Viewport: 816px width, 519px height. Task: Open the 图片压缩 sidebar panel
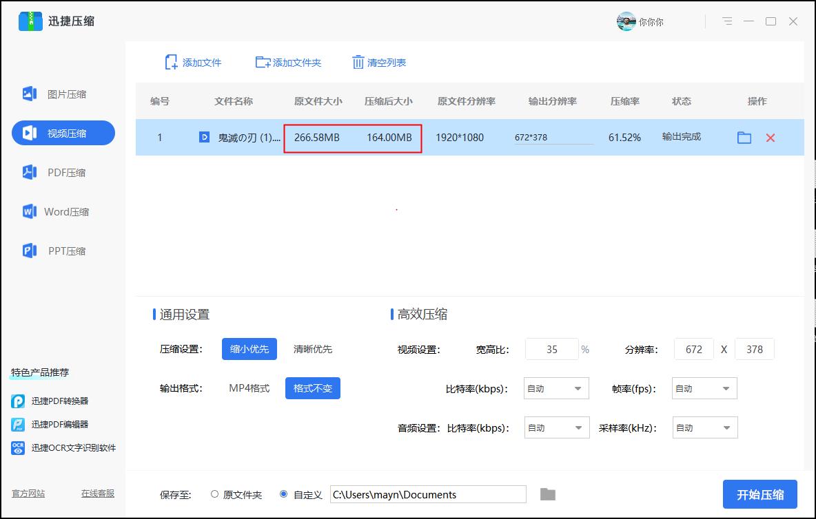(63, 94)
